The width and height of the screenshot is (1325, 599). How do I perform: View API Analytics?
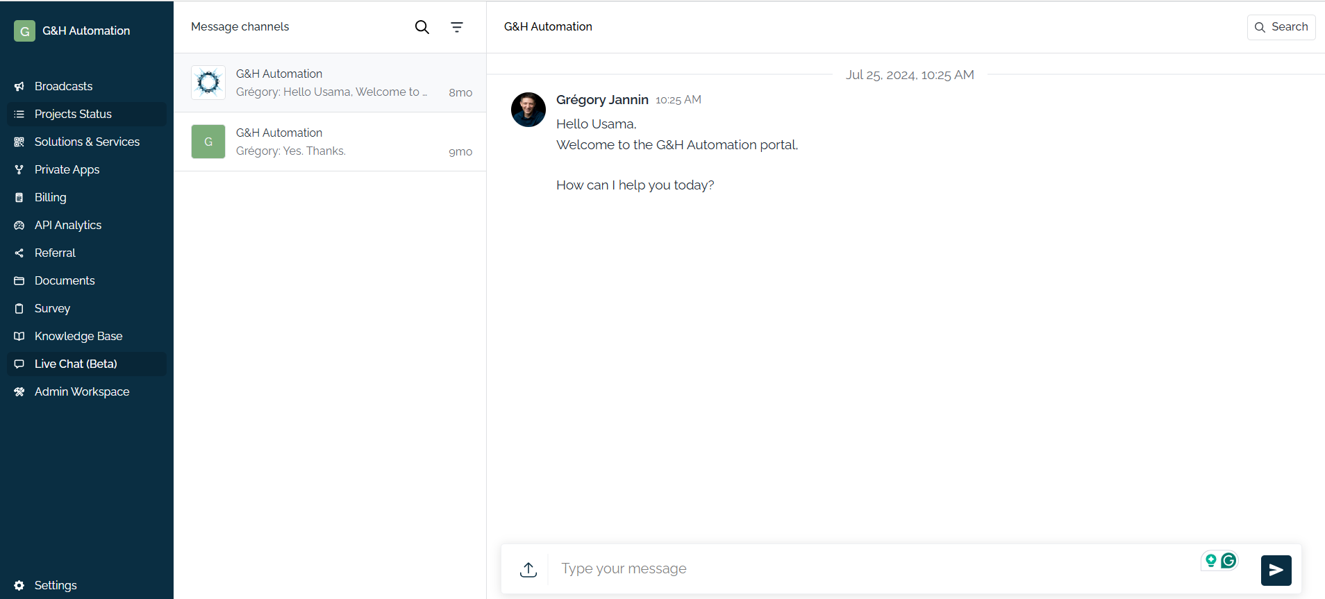(68, 225)
